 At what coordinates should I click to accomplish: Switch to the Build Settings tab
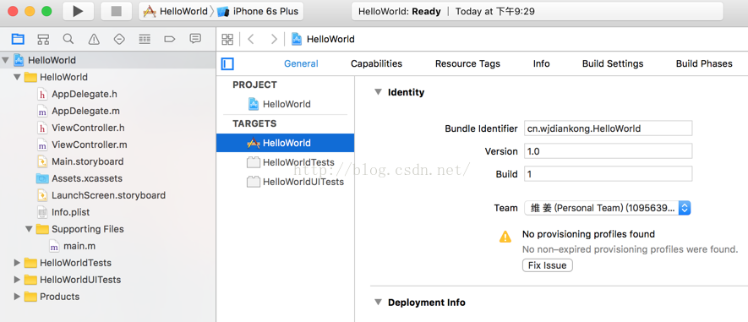613,64
